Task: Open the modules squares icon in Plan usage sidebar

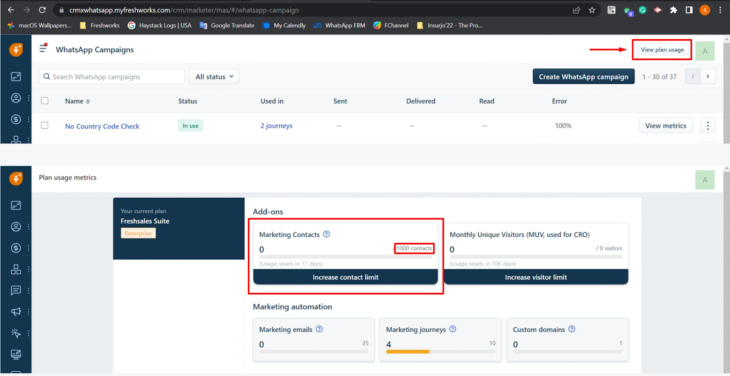Action: tap(16, 269)
